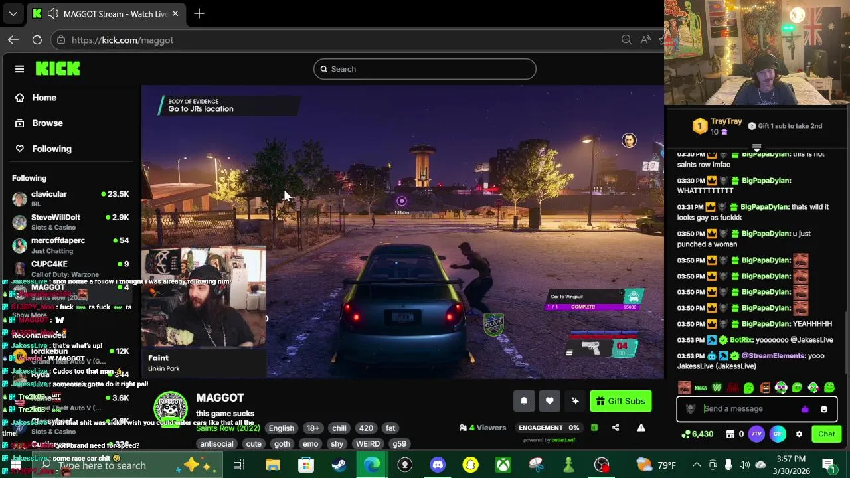Viewport: 850px width, 478px height.
Task: Open the emote picker smiley icon
Action: point(824,409)
